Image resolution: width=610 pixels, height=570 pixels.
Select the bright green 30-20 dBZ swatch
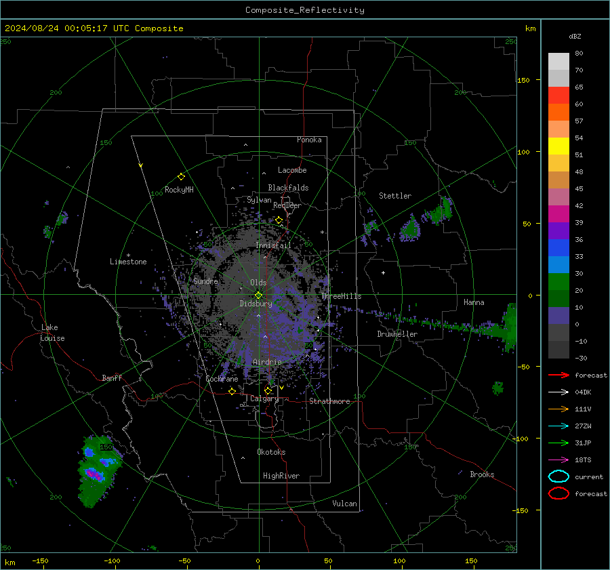558,282
